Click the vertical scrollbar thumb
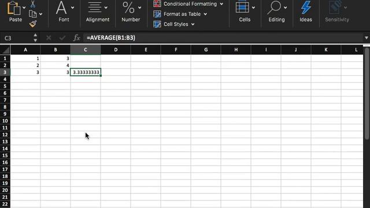The image size is (370, 208). point(367,94)
